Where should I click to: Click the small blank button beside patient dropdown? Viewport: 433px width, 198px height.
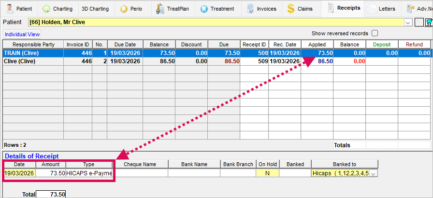point(419,22)
